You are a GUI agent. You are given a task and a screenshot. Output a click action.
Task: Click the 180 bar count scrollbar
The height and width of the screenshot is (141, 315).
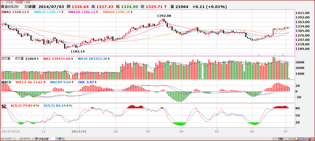[x=281, y=139]
